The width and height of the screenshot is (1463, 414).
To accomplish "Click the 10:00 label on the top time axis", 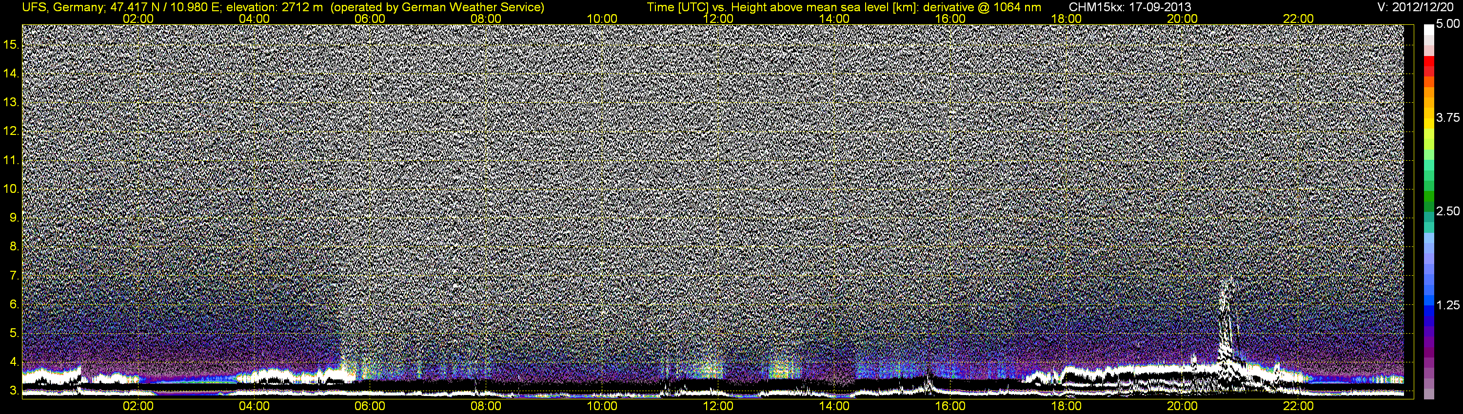I will (x=602, y=19).
